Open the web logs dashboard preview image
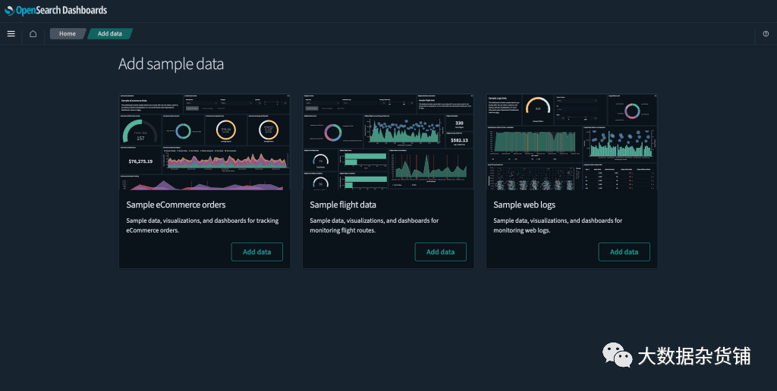Image resolution: width=777 pixels, height=391 pixels. [x=571, y=142]
